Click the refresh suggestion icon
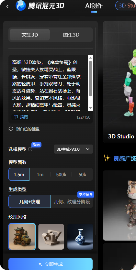 tap(11, 129)
